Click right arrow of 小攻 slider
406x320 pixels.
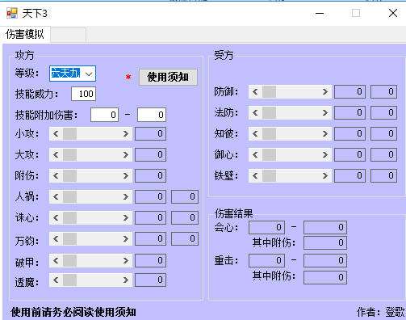126,134
